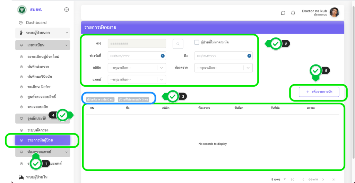Click the HN input field
Image resolution: width=355 pixels, height=183 pixels.
coord(137,44)
